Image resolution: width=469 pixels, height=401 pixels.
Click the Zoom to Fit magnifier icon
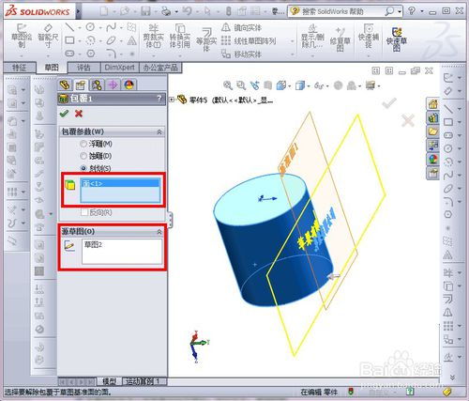[x=228, y=85]
